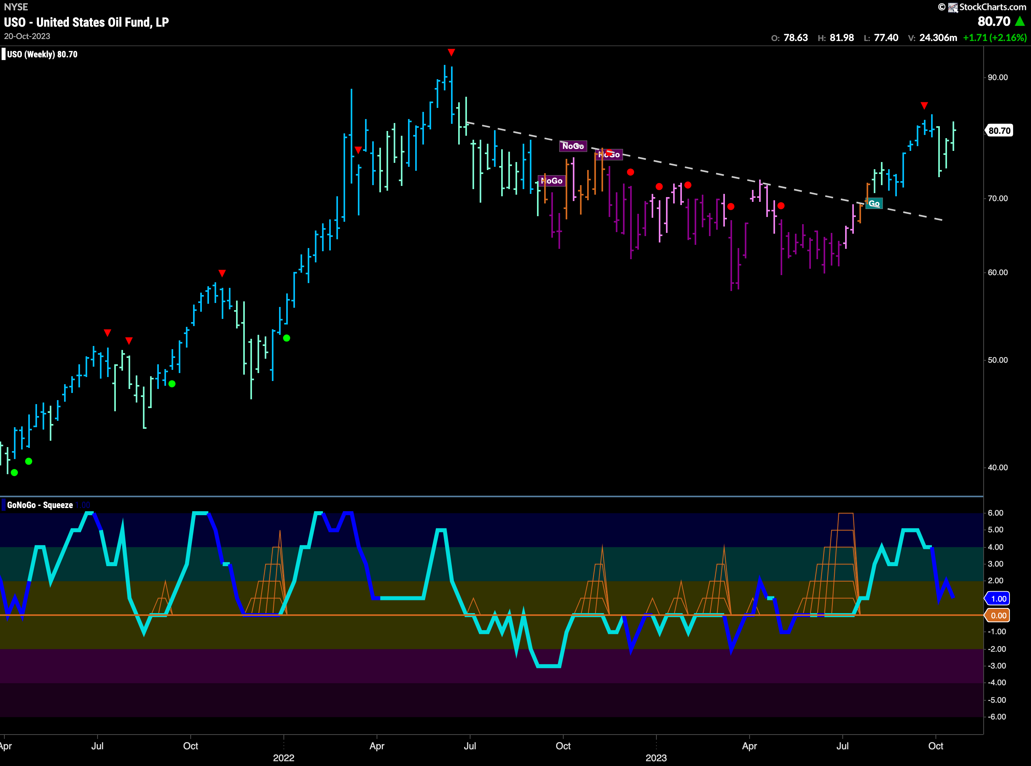Click the green dot just before the 2022 mark

pos(287,338)
